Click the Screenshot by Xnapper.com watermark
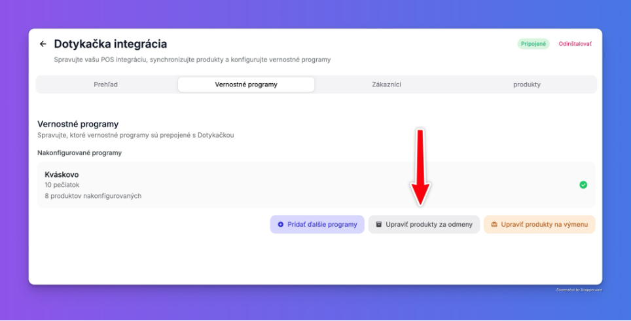This screenshot has height=321, width=631. pyautogui.click(x=579, y=290)
